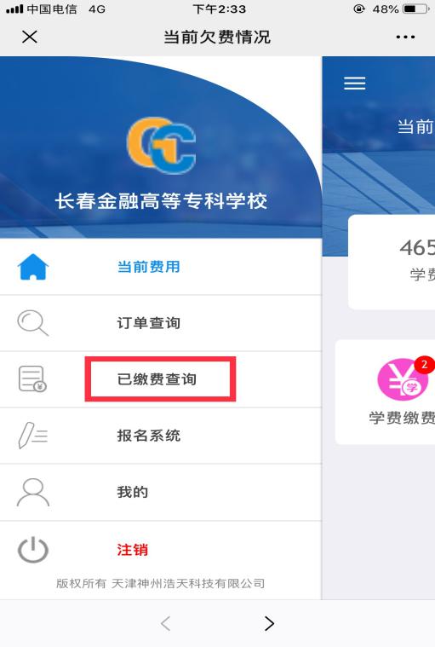Go back with the left chevron
The width and height of the screenshot is (435, 647).
pyautogui.click(x=166, y=623)
